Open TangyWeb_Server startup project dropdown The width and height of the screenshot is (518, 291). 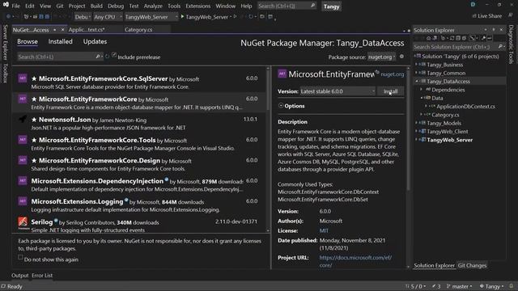click(x=151, y=17)
